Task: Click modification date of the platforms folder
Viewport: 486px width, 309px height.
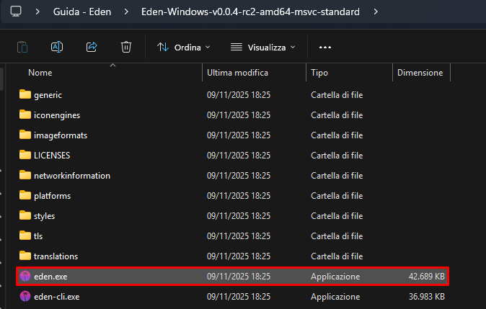Action: (239, 196)
